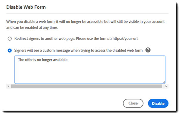Click the horizontal scrollbar left arrow
The image size is (179, 113).
pyautogui.click(x=9, y=86)
